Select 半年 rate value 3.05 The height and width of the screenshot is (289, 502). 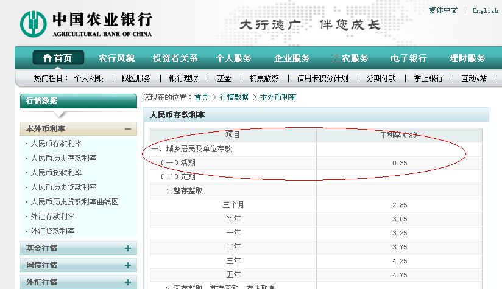(400, 219)
